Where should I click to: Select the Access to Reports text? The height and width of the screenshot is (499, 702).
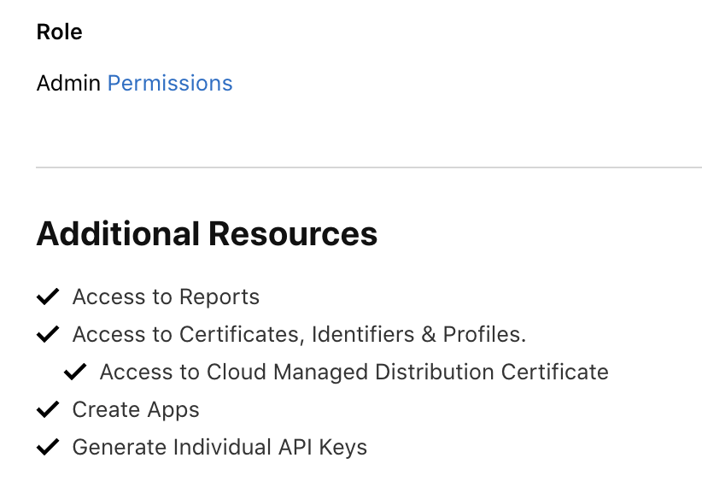click(x=166, y=297)
